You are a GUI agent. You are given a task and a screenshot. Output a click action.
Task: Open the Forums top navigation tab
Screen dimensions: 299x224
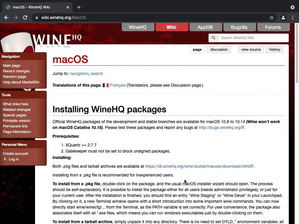(x=273, y=27)
